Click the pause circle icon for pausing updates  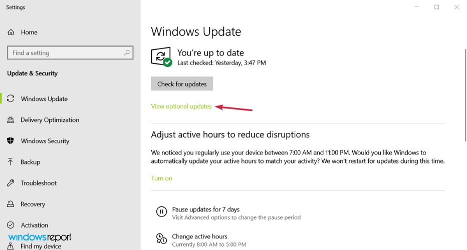point(161,211)
